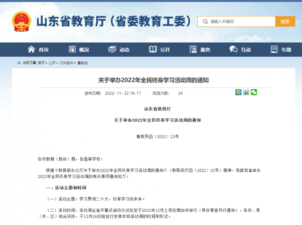The height and width of the screenshot is (225, 302).
Task: Click 鲁教函 in the breadcrumb trail
Action: (83, 63)
